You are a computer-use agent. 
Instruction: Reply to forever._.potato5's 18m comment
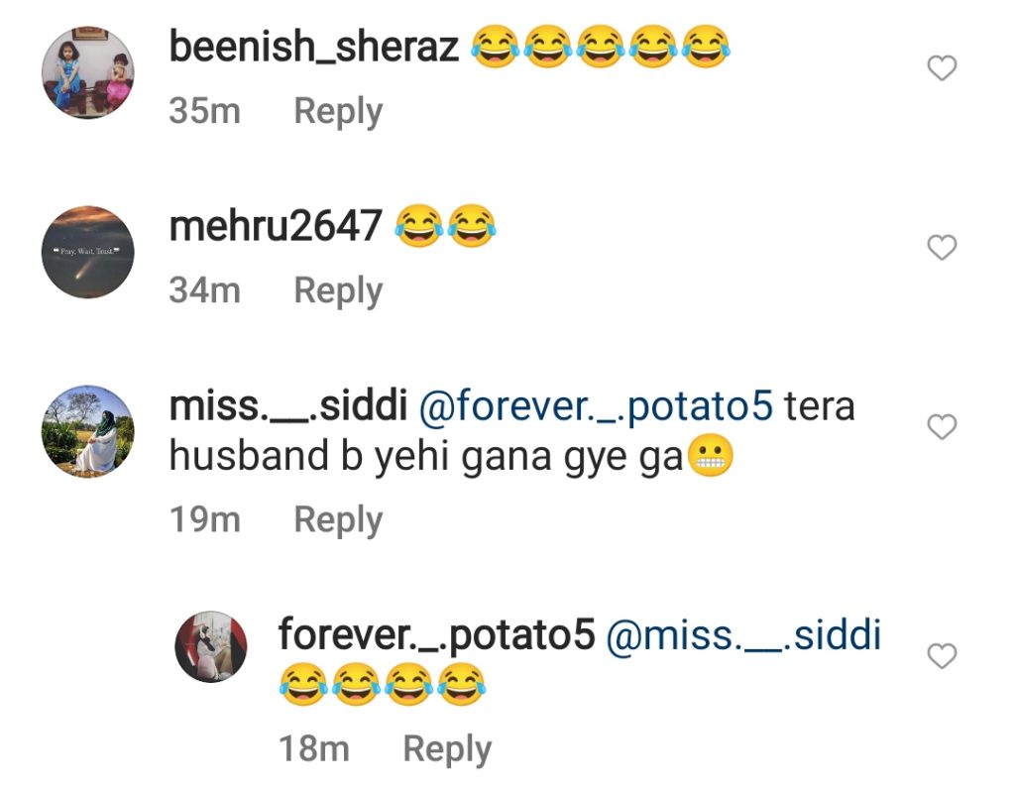[447, 749]
